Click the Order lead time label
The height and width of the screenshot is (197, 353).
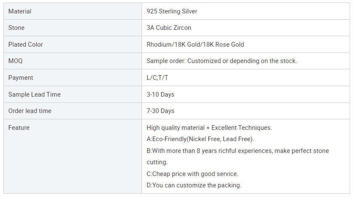tap(29, 111)
